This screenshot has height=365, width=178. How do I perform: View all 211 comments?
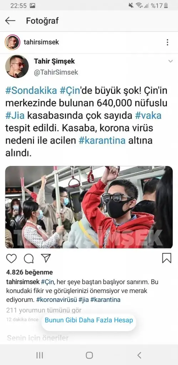(44, 310)
